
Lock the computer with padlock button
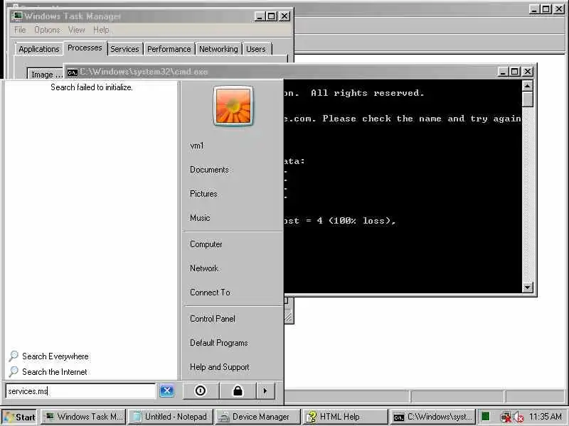point(238,391)
